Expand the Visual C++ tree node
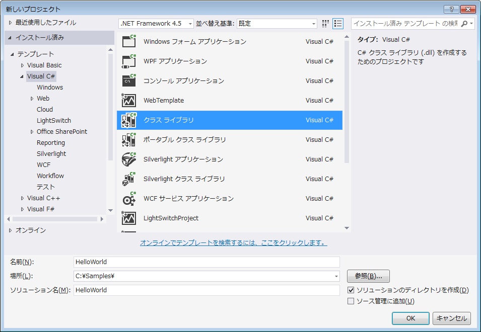481x332 pixels. pyautogui.click(x=22, y=198)
